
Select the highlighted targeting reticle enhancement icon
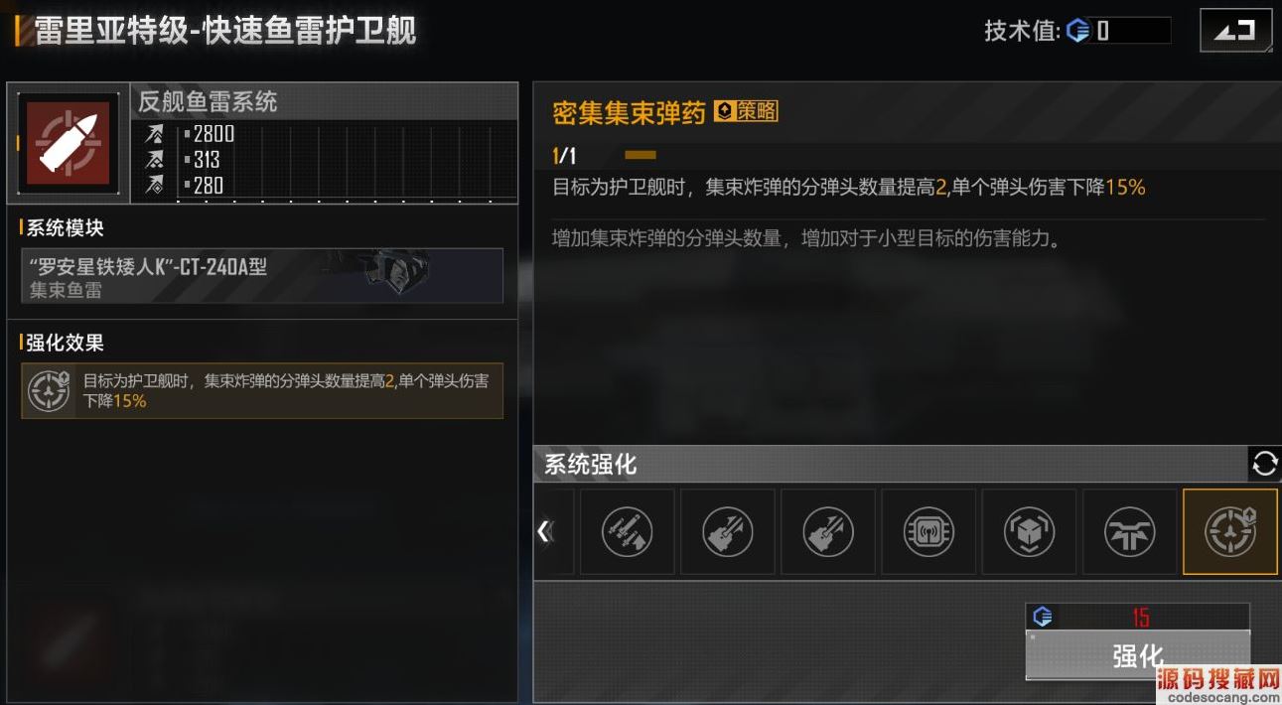pos(1229,531)
